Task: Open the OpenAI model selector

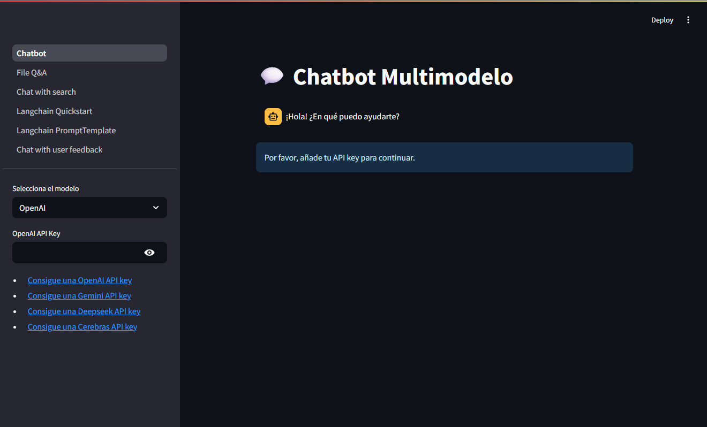Action: 89,208
